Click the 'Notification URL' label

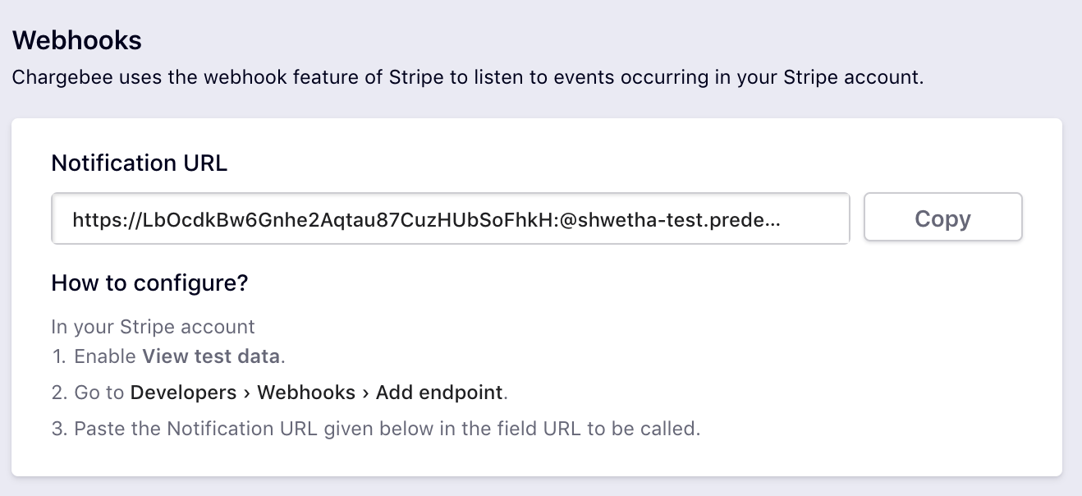(139, 163)
